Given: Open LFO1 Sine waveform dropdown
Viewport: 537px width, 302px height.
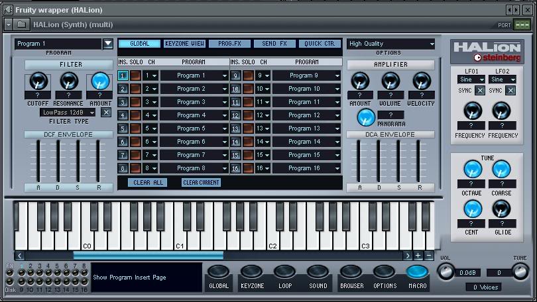Looking at the screenshot, I should [x=471, y=79].
